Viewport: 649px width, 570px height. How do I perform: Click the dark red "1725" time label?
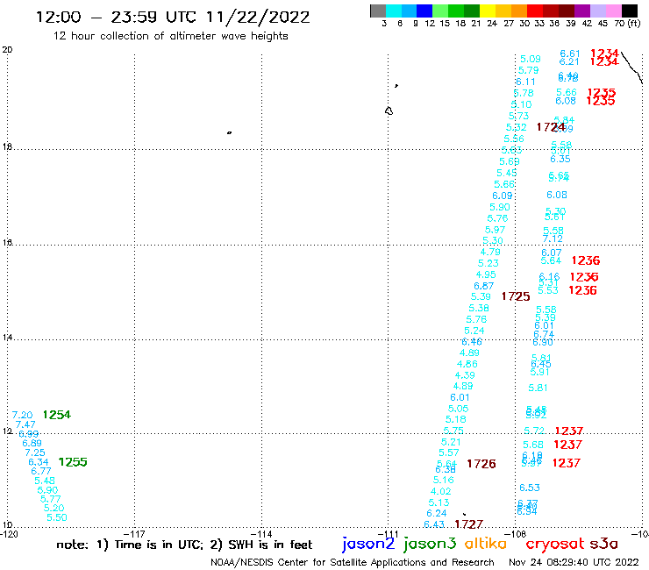516,296
